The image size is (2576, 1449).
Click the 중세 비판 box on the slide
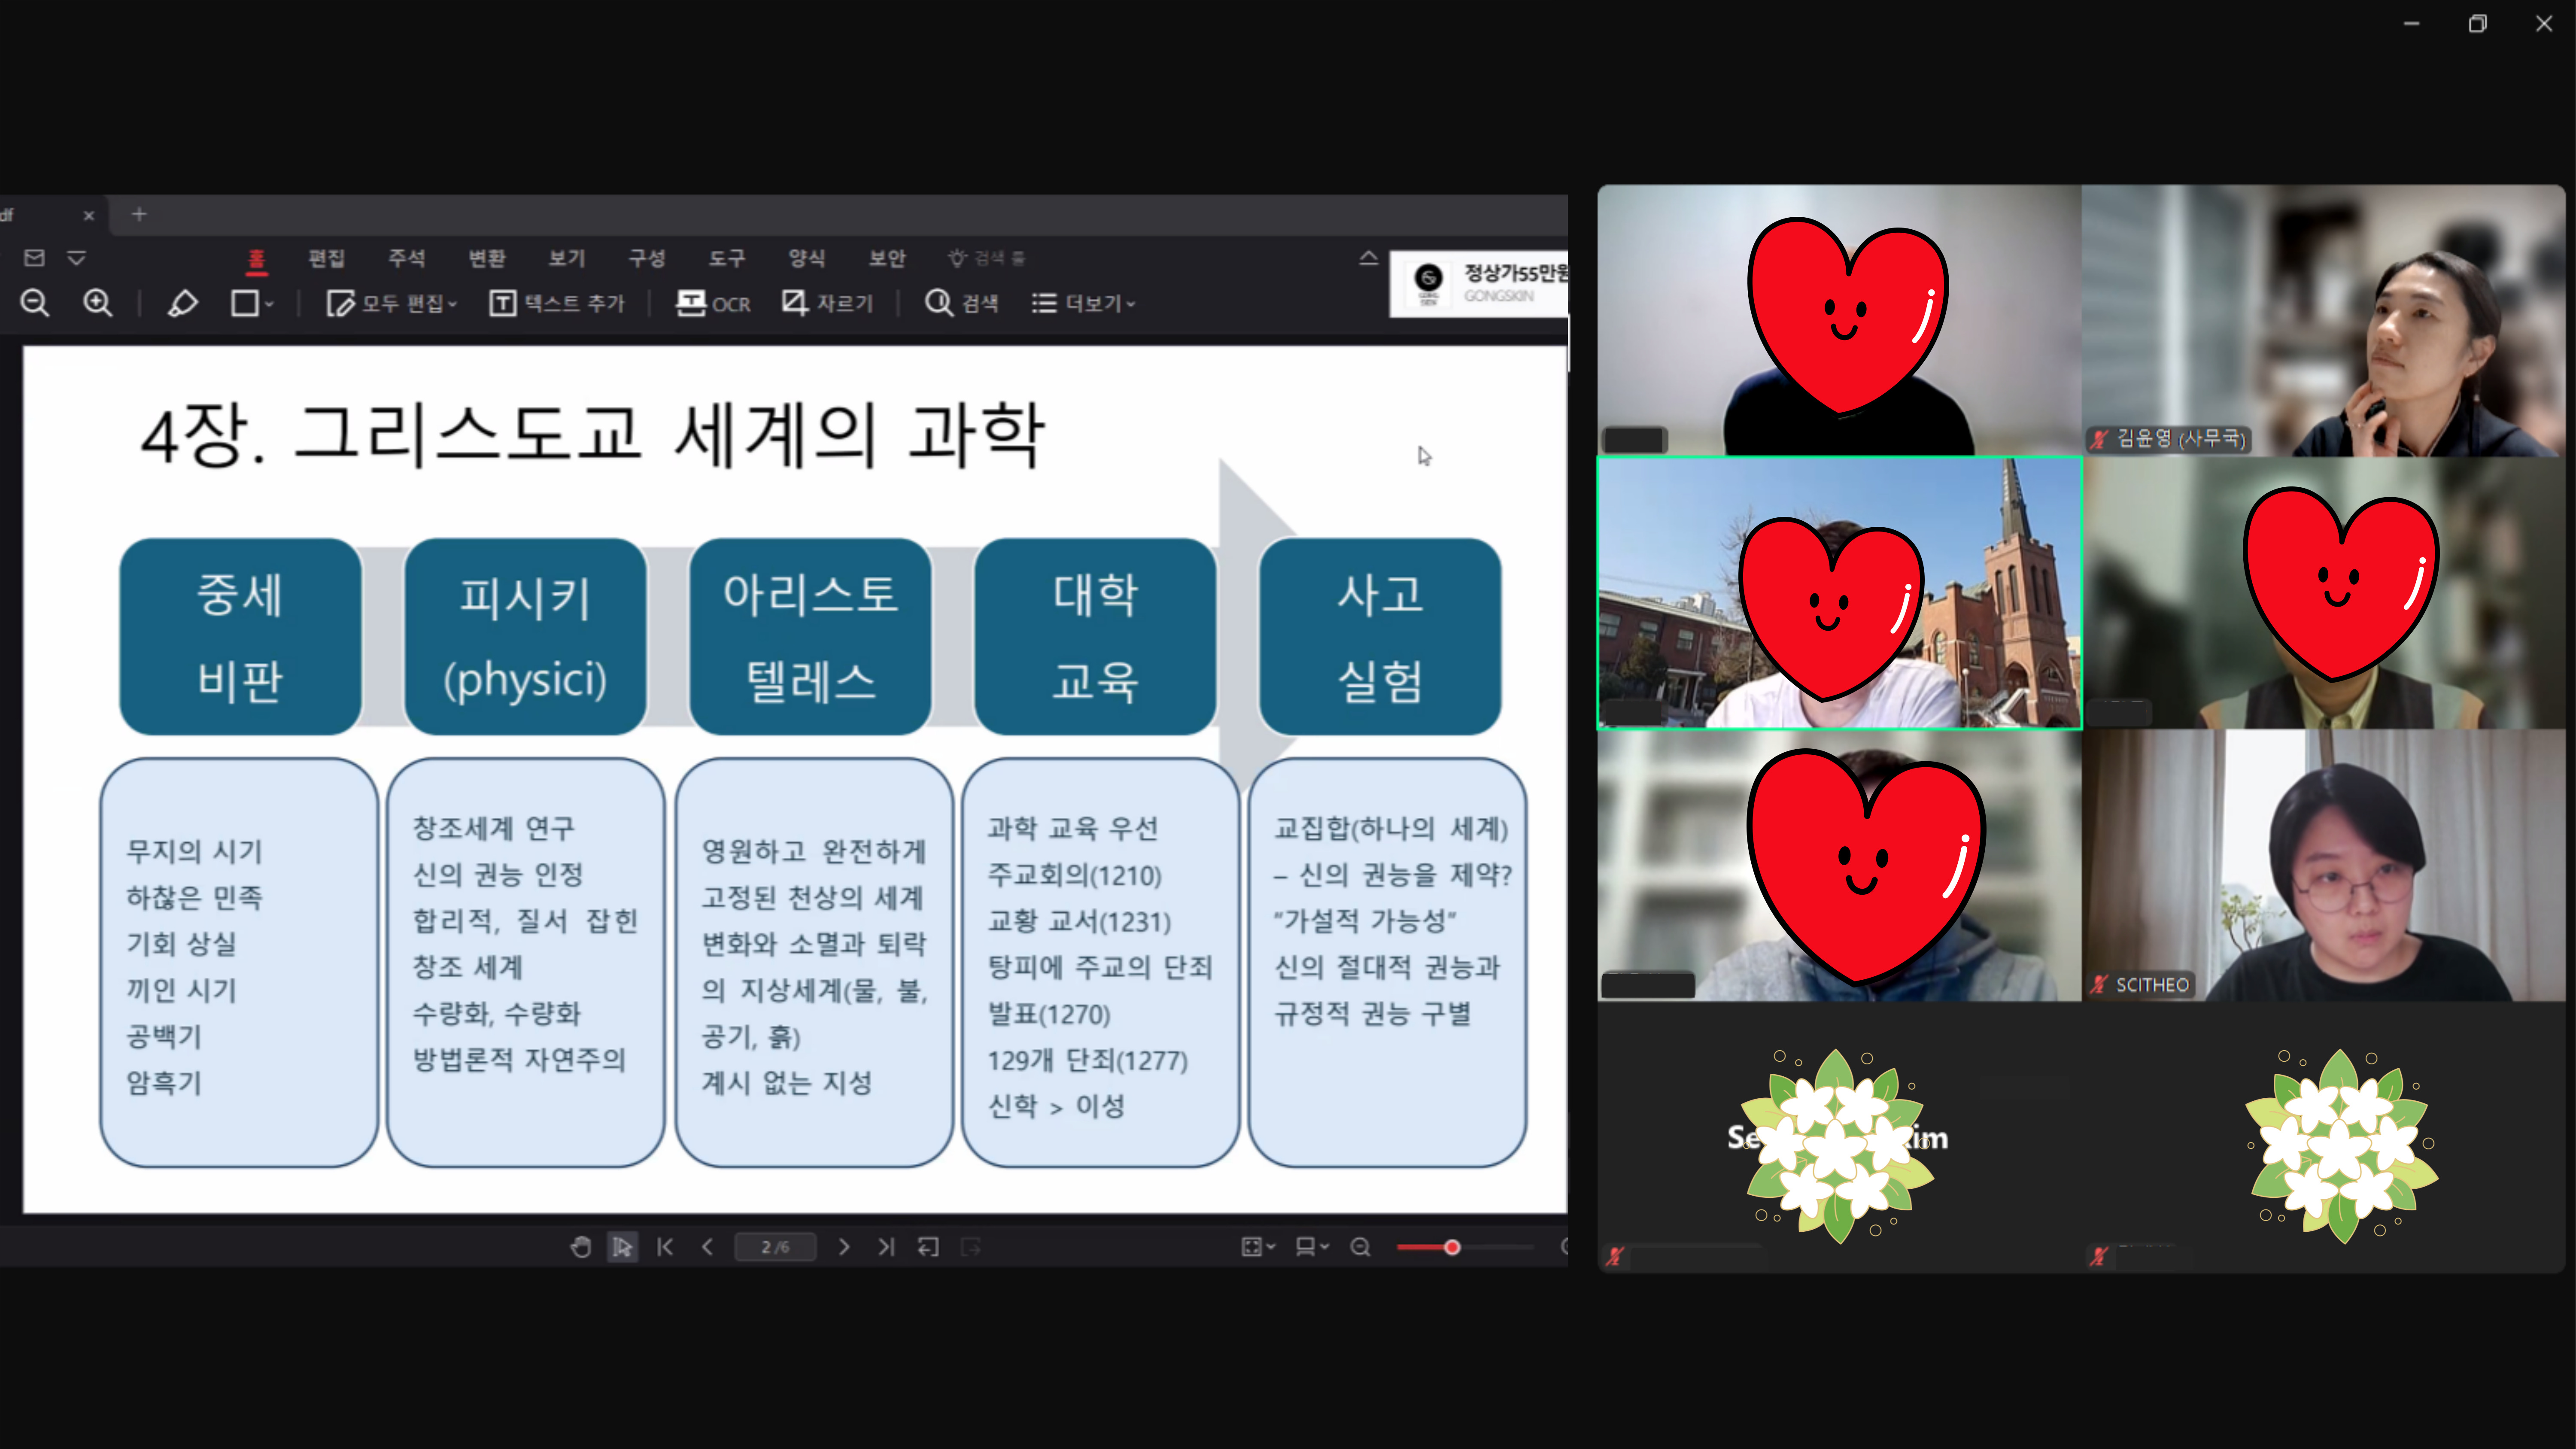tap(240, 637)
